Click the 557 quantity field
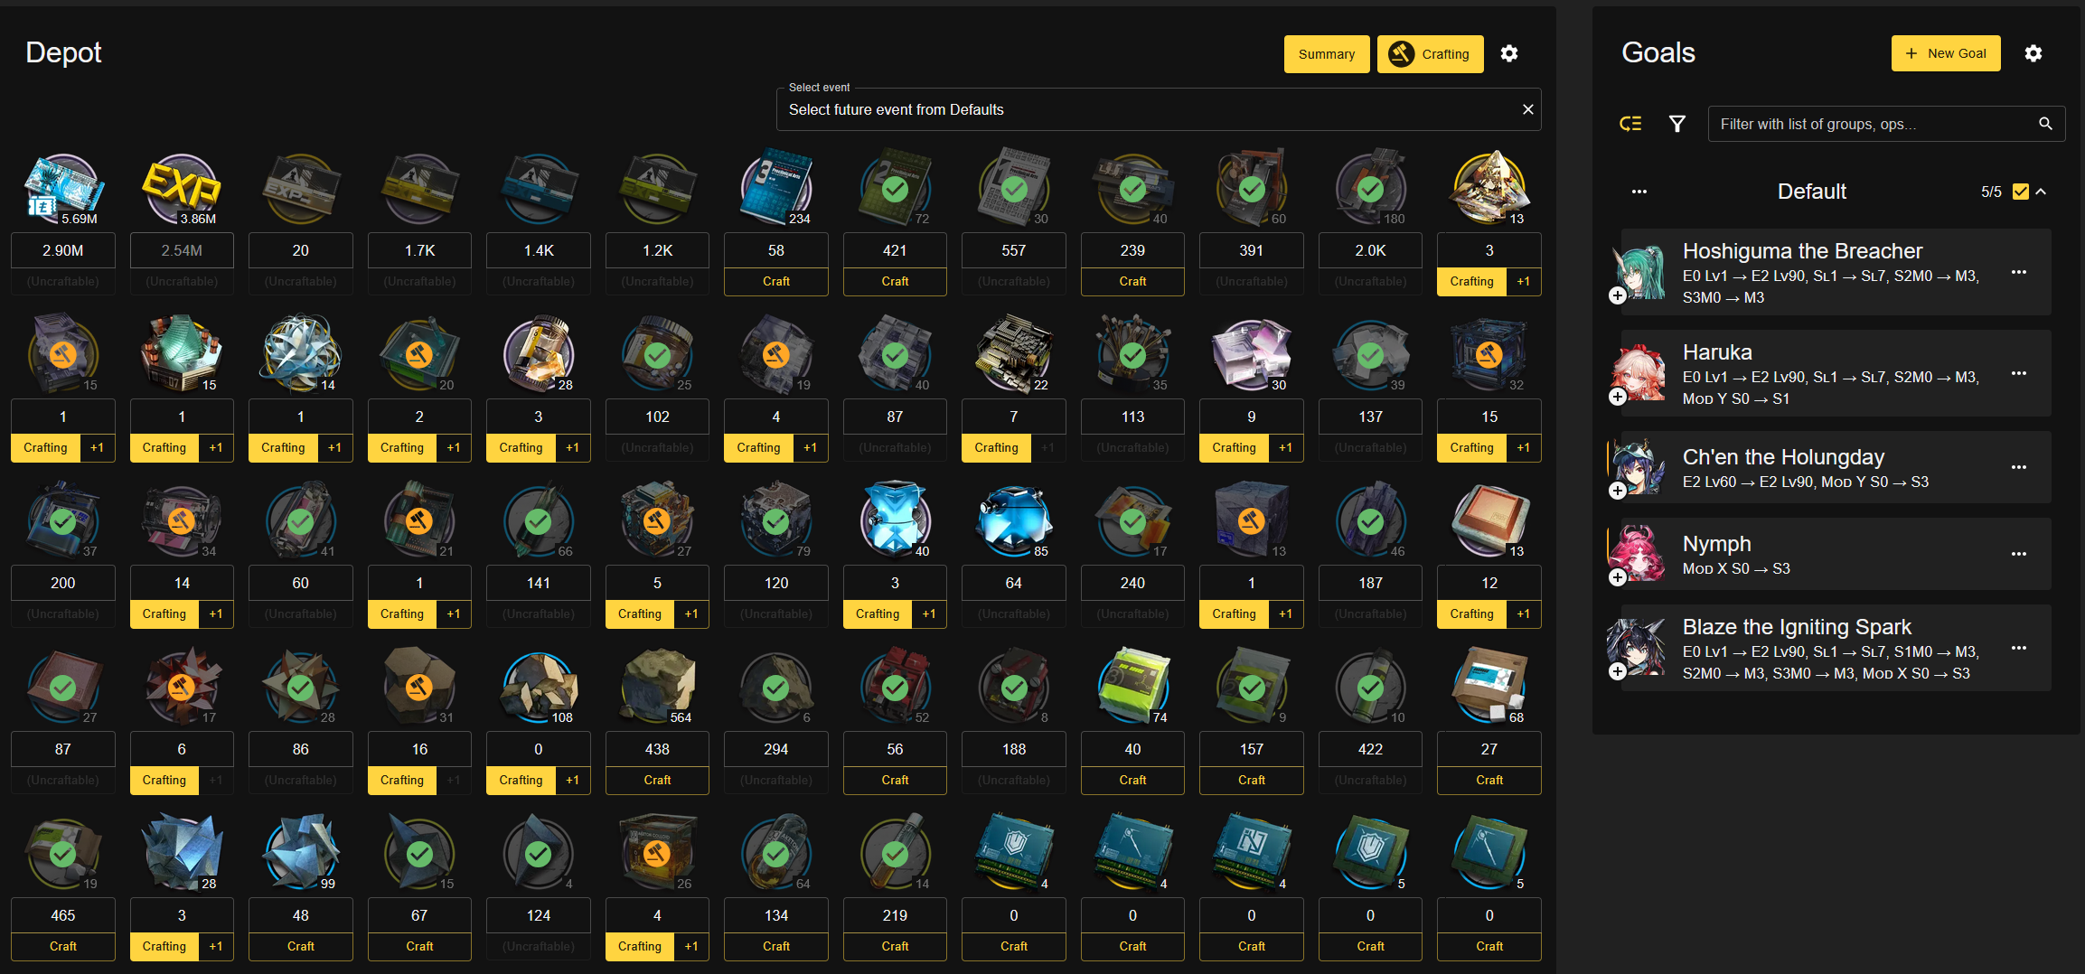The width and height of the screenshot is (2085, 974). coord(1014,250)
